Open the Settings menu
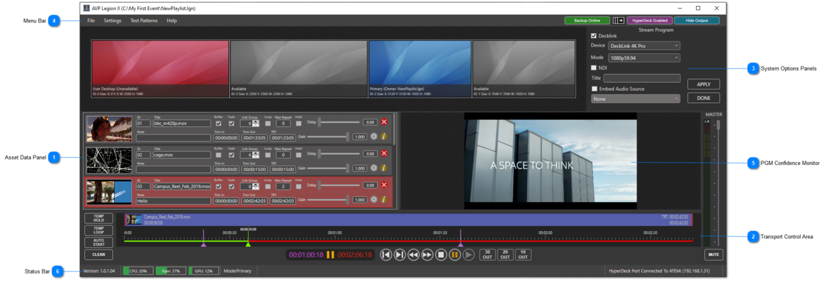 (112, 21)
